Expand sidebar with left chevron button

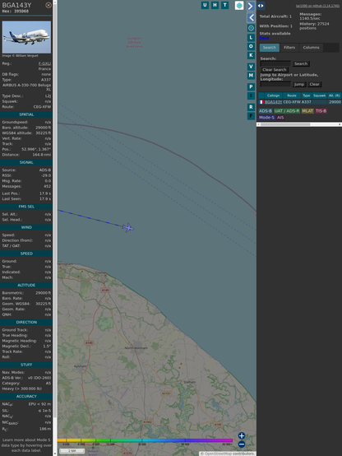click(251, 18)
